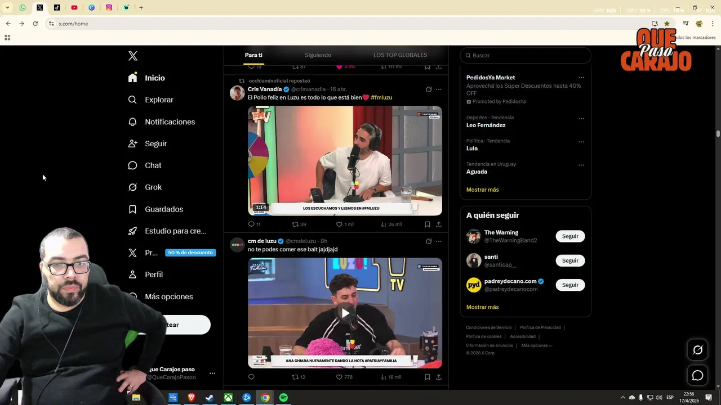The image size is (721, 405).
Task: Follow the santi account
Action: 570,260
